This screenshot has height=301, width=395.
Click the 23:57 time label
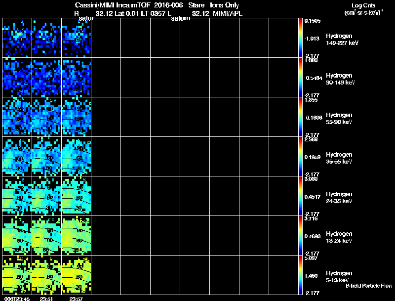(x=76, y=299)
